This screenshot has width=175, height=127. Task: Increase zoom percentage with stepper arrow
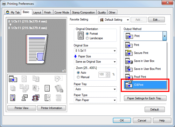[108, 73]
